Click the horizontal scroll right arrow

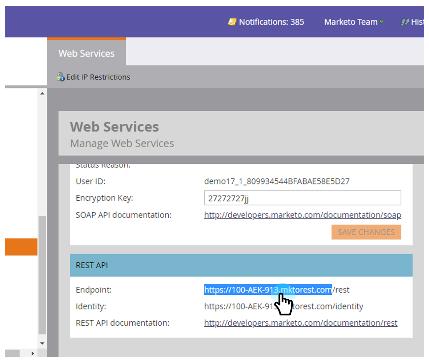coord(33,353)
